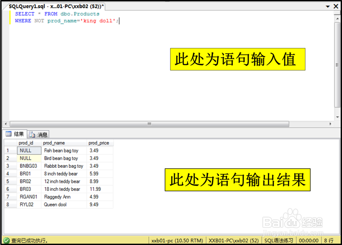Click the XXB01-PC\xxb02 connection panel in status bar

[234, 240]
